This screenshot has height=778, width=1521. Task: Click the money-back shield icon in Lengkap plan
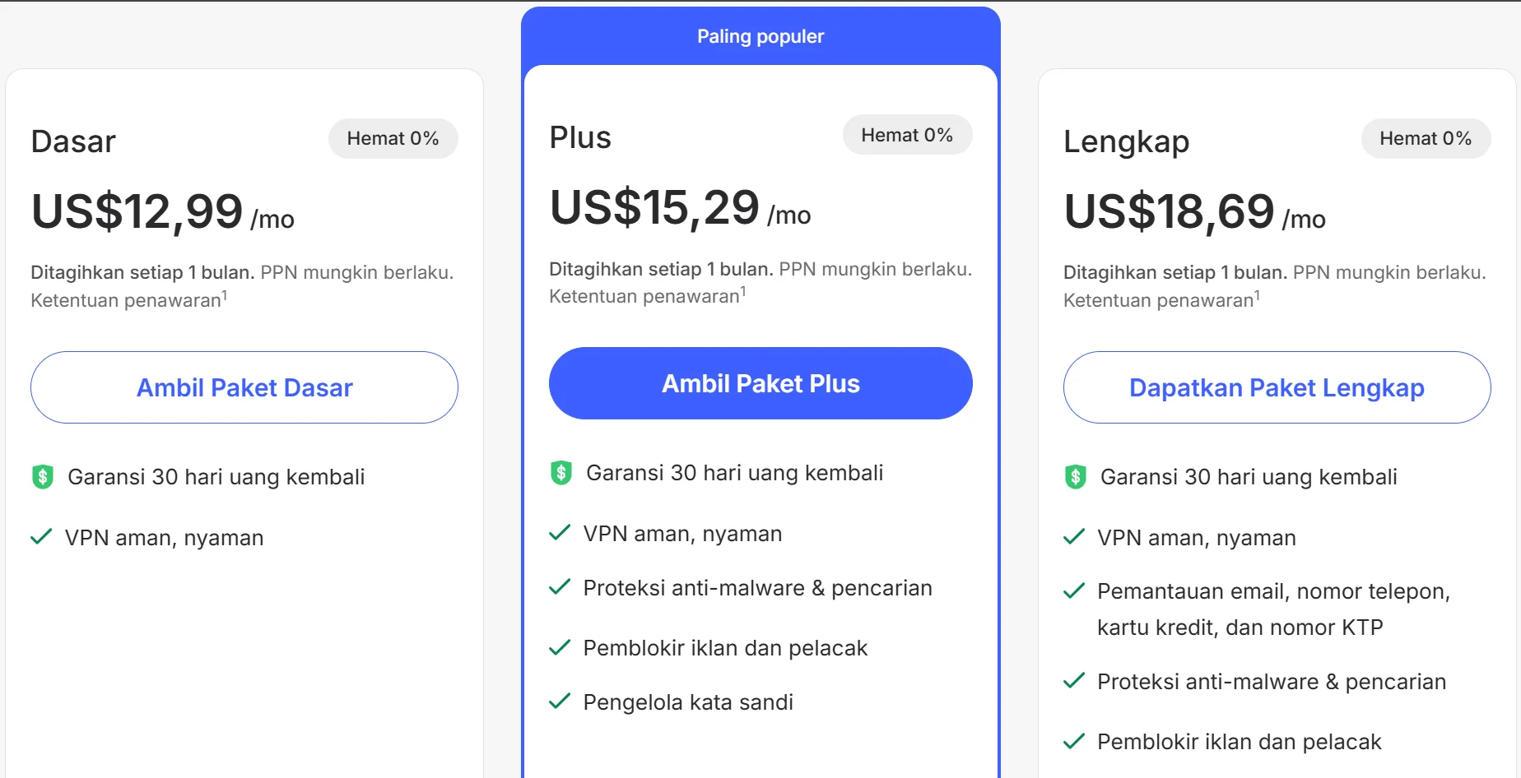pos(1076,477)
